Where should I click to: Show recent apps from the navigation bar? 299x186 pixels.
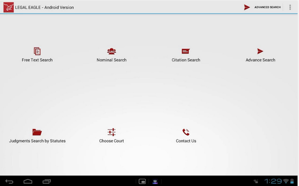47,182
